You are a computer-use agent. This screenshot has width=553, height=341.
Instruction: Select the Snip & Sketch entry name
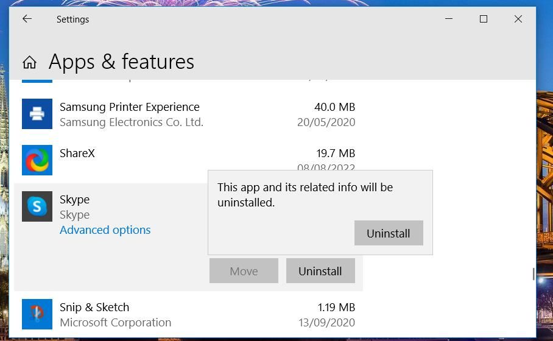pos(94,307)
